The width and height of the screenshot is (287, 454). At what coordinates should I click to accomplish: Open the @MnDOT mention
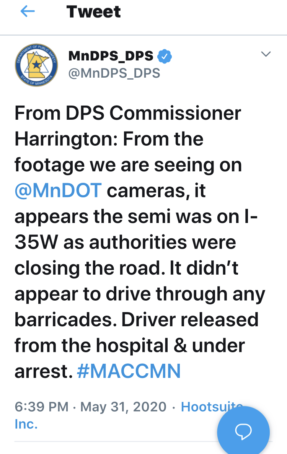click(x=58, y=190)
